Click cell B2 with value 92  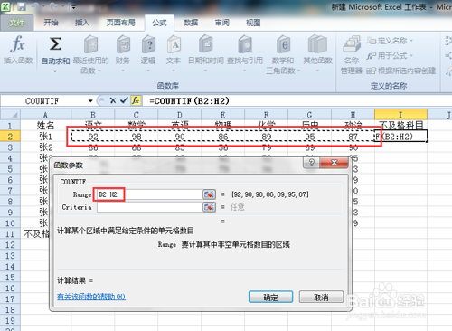click(93, 137)
